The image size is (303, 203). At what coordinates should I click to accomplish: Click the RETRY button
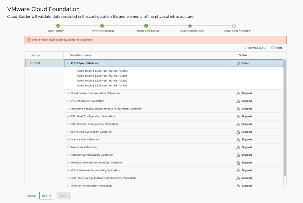click(46, 196)
